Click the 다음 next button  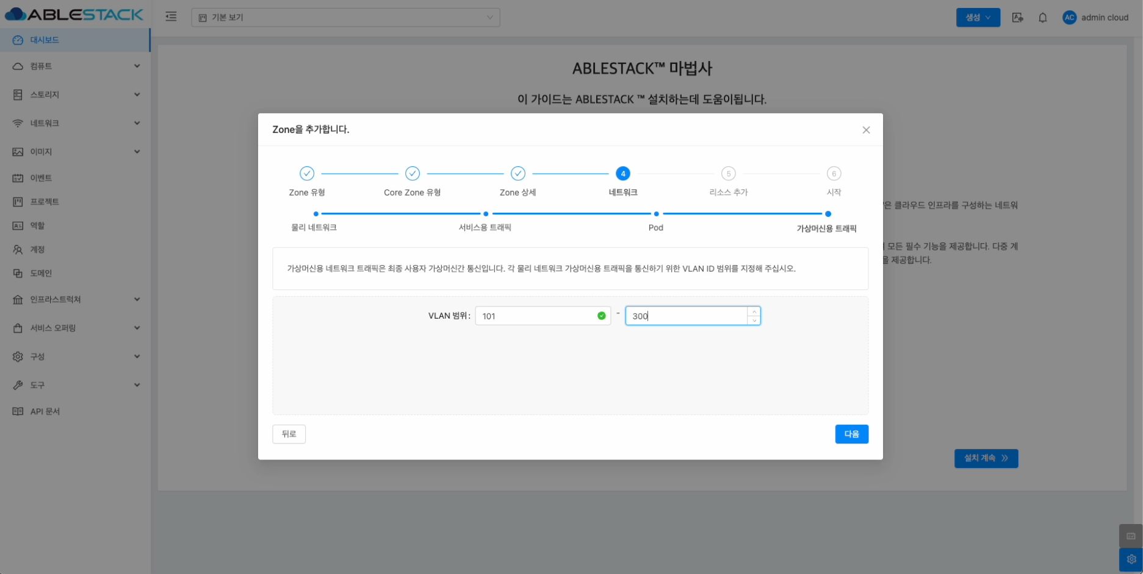tap(851, 434)
